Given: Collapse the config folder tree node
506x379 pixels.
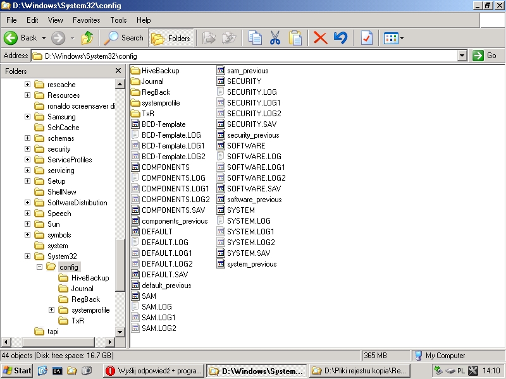Looking at the screenshot, I should click(x=39, y=267).
